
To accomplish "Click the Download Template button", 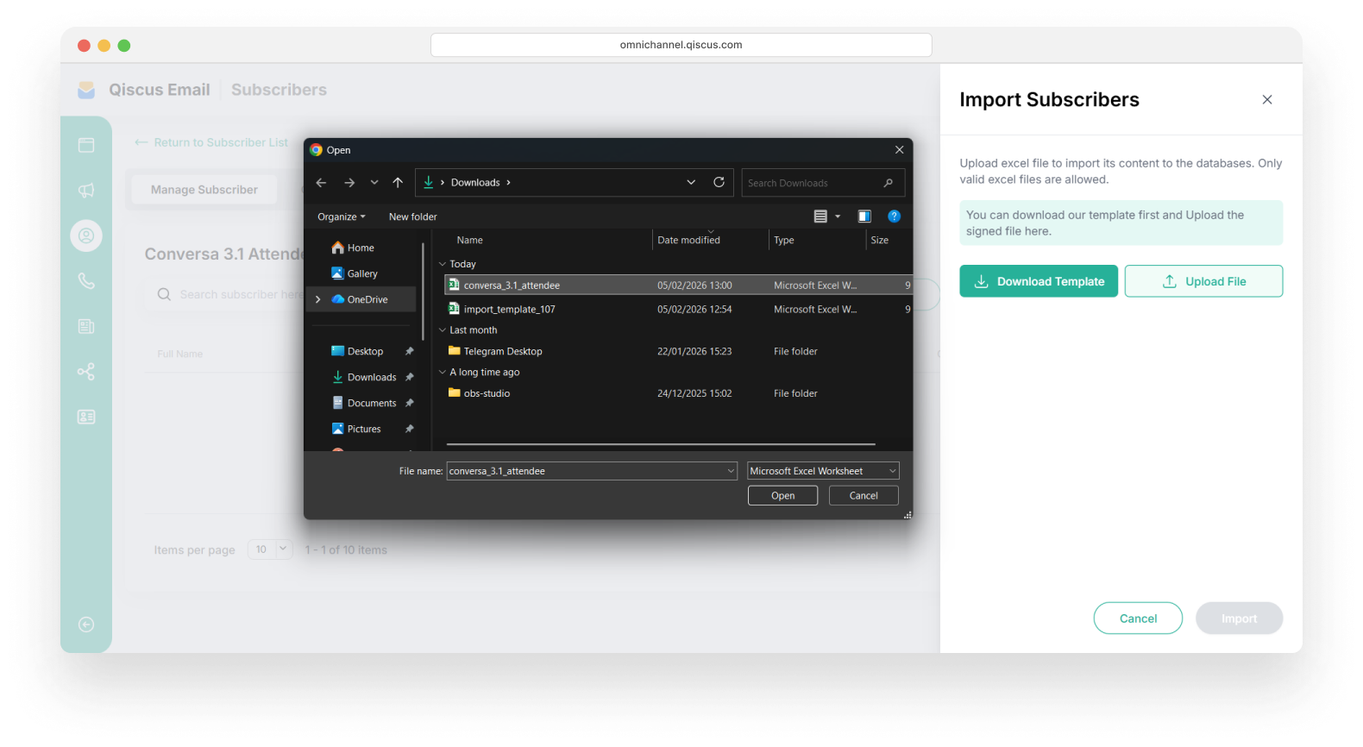I will coord(1039,281).
